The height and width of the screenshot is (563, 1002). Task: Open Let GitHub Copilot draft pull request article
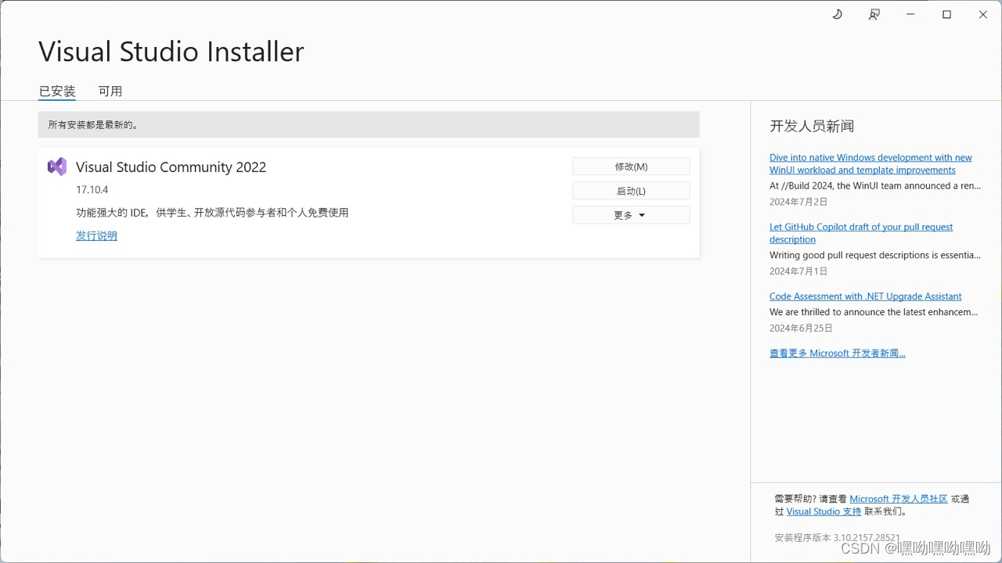point(861,233)
